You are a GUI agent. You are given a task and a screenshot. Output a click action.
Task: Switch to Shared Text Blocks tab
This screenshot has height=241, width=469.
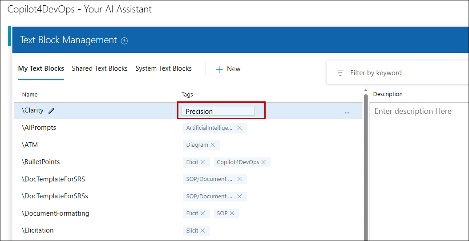coord(100,68)
